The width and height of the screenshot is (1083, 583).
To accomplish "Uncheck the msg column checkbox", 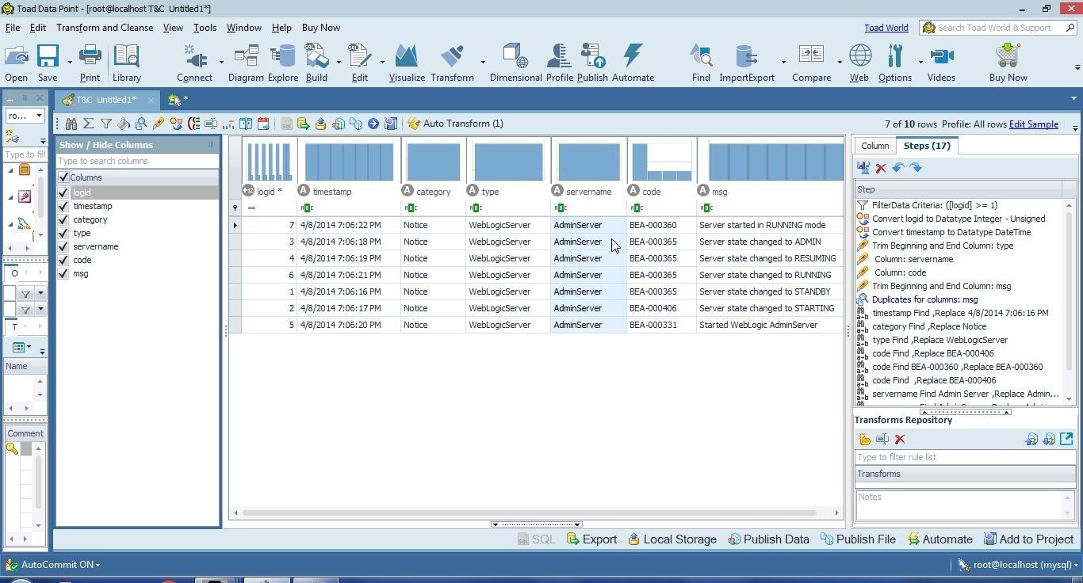I will (63, 273).
